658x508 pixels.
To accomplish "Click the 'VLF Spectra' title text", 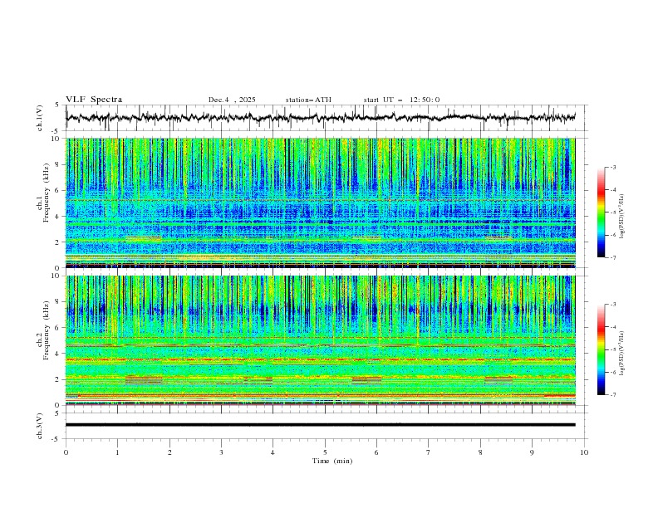I will [94, 100].
